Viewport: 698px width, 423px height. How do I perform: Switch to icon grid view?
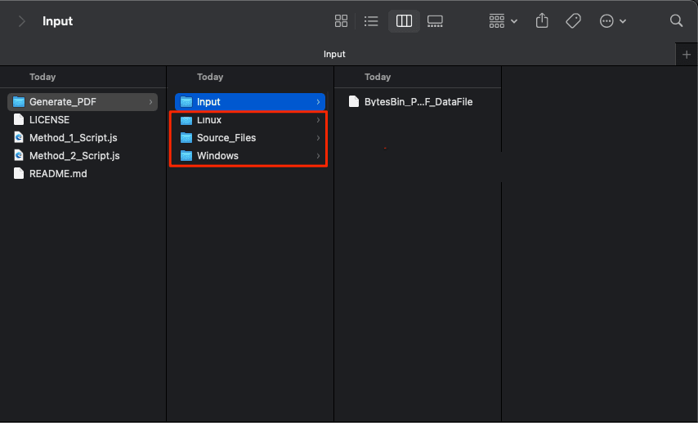click(x=342, y=21)
